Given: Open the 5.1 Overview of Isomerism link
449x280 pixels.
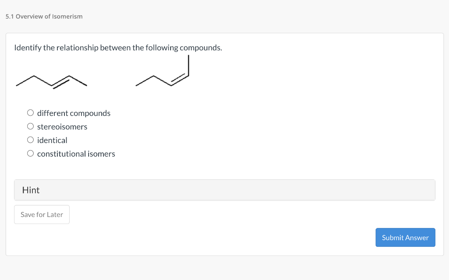Looking at the screenshot, I should tap(44, 16).
